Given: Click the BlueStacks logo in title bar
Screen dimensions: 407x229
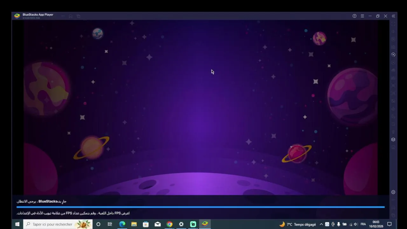Looking at the screenshot, I should (17, 16).
